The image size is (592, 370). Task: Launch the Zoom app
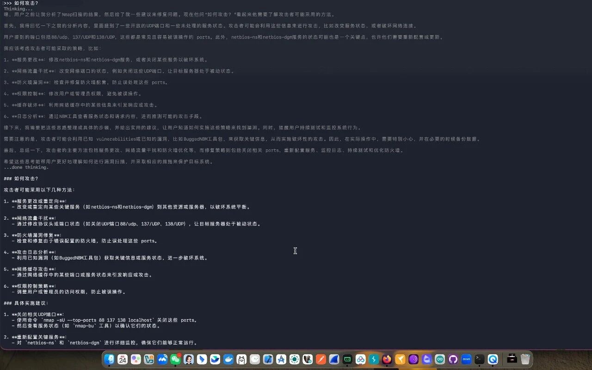click(466, 359)
